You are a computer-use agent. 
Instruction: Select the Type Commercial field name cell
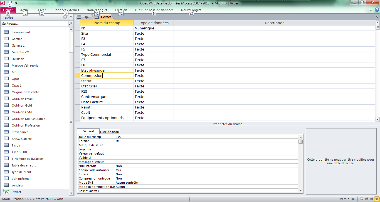(107, 54)
